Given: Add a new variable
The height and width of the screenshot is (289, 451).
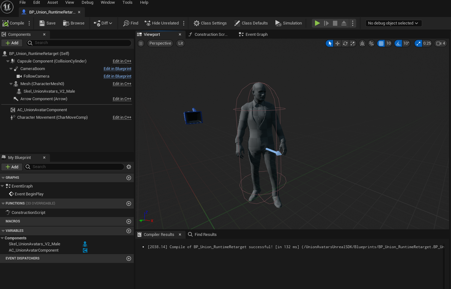Looking at the screenshot, I should click(x=129, y=231).
